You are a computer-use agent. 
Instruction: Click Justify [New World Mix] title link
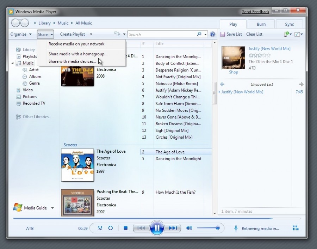point(269,49)
